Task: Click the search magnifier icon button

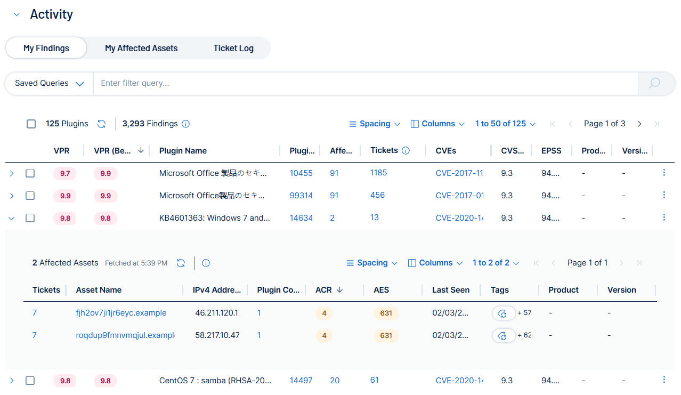Action: pos(655,84)
